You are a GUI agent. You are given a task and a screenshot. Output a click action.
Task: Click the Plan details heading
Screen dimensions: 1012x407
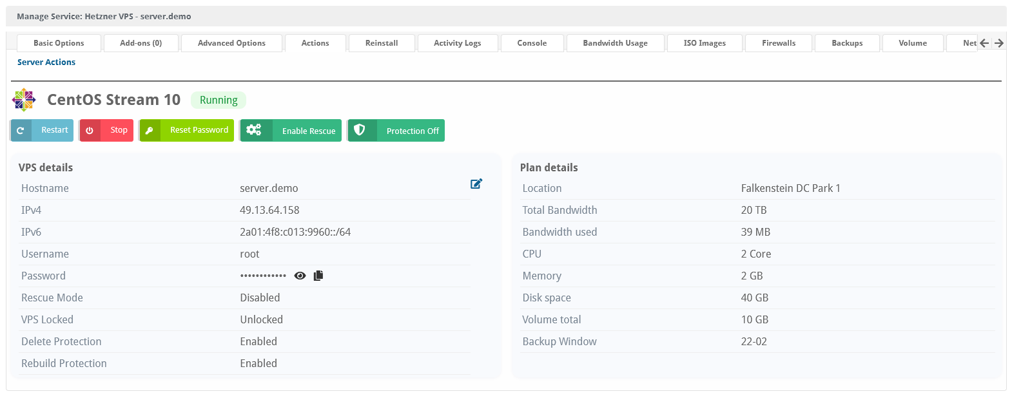[549, 167]
